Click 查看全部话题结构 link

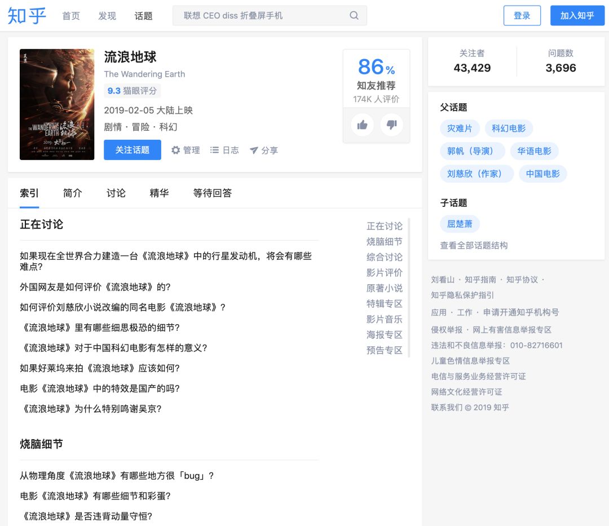(x=474, y=245)
